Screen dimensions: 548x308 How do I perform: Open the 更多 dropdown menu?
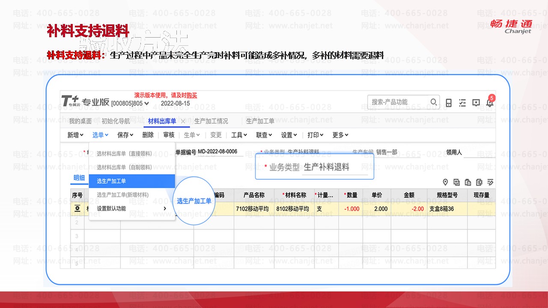[340, 135]
